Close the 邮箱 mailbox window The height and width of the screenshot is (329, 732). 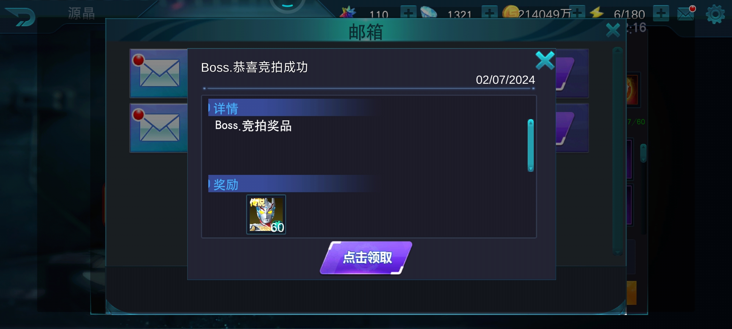(x=613, y=30)
